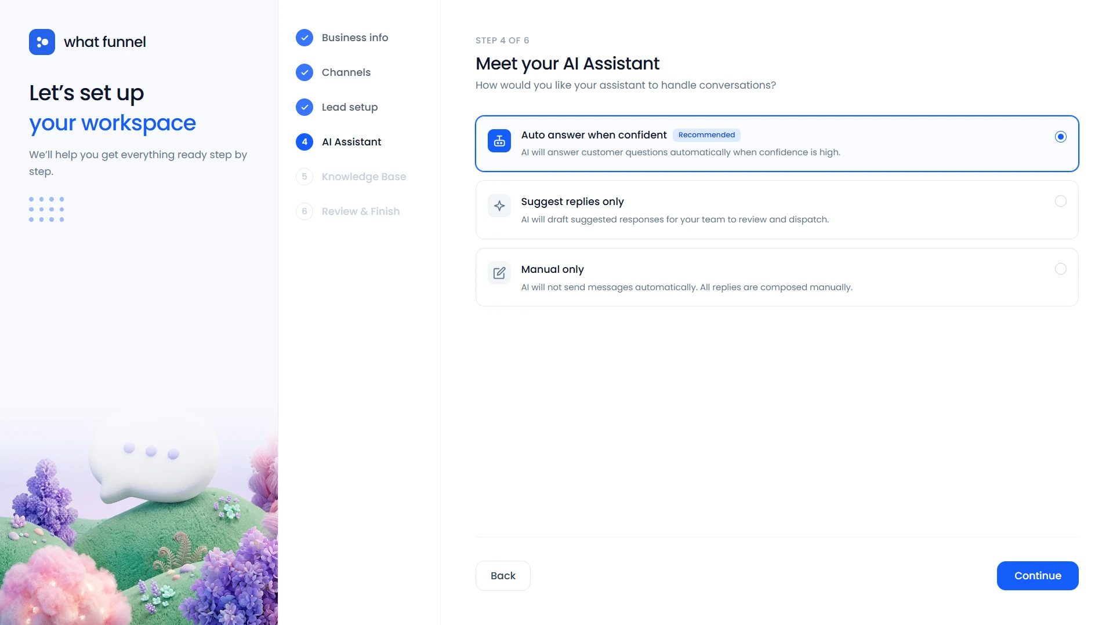1113x625 pixels.
Task: Click text about AI drafting suggested responses
Action: point(675,220)
